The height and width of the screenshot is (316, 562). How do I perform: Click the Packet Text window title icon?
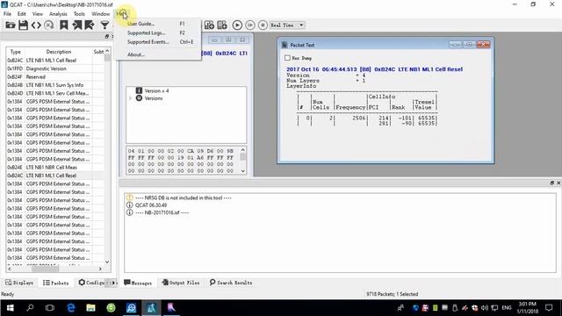(x=285, y=45)
